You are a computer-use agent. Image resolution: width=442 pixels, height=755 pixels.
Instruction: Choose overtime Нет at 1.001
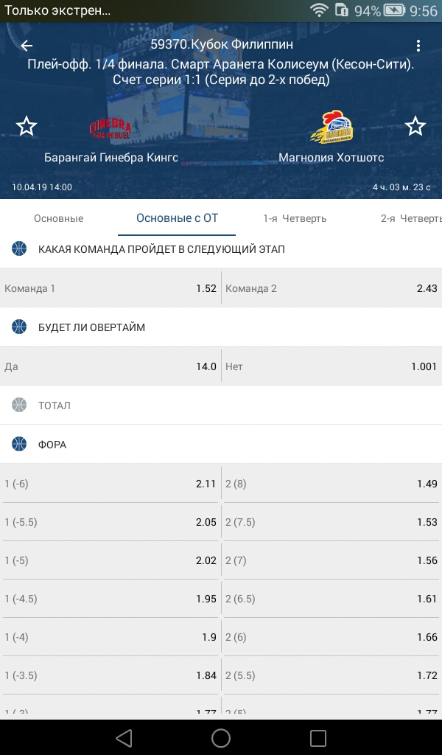[331, 366]
